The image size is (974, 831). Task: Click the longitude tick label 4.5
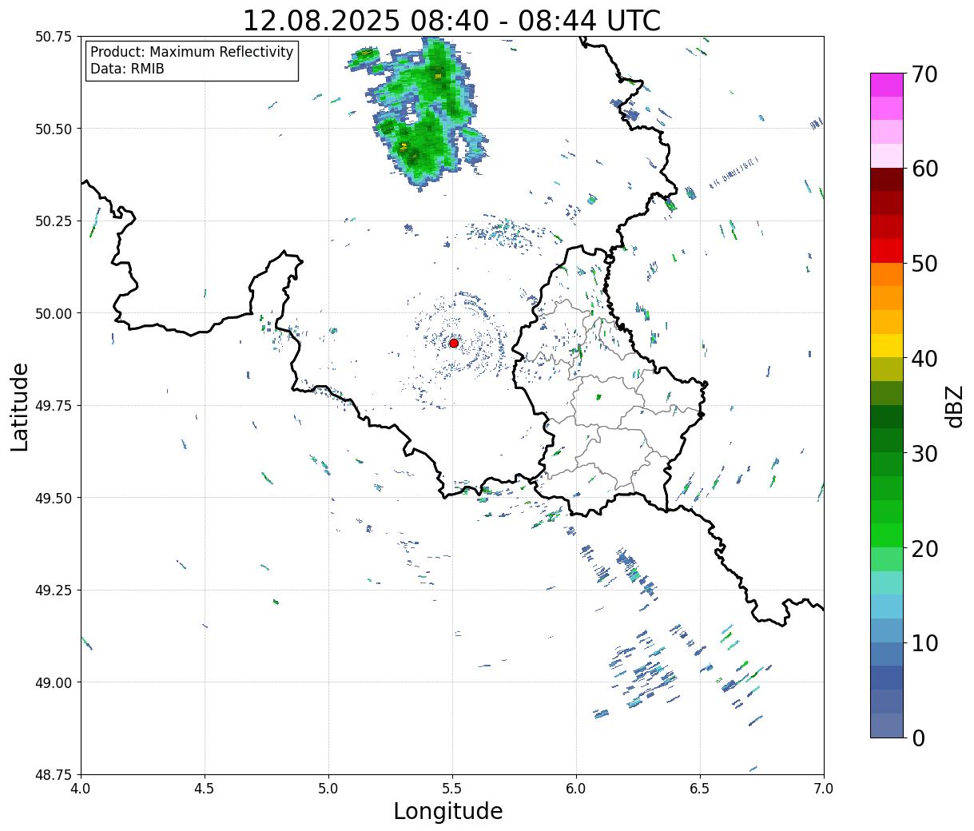point(205,789)
